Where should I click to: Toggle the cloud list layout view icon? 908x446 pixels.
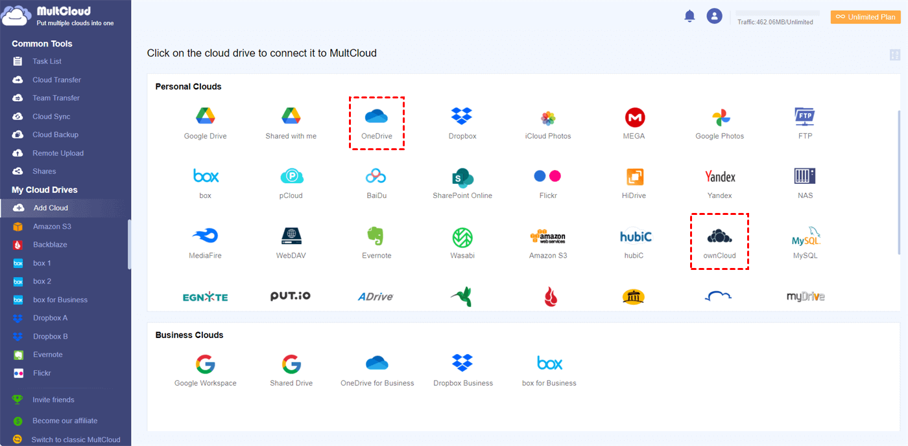895,55
